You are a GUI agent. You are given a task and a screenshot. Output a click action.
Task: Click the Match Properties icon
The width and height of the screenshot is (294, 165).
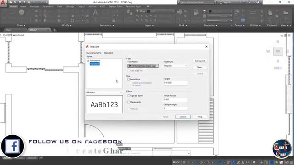pos(196,12)
